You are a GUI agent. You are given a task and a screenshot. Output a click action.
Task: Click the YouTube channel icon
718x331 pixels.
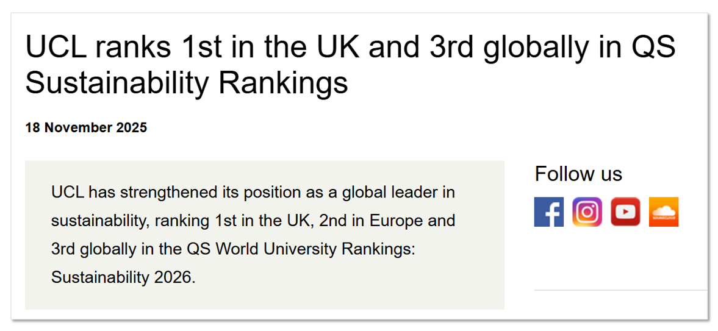coord(625,212)
